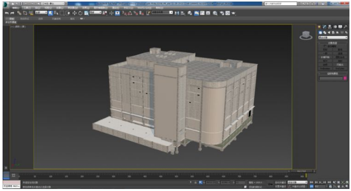Click the Shapes category icon in Create panel
The height and width of the screenshot is (191, 351).
point(324,33)
